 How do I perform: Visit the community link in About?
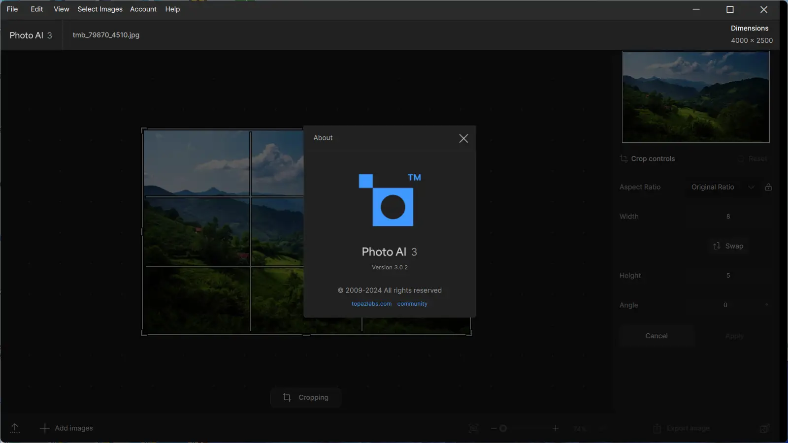click(412, 304)
